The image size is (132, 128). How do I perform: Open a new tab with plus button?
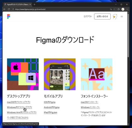coord(34,4)
